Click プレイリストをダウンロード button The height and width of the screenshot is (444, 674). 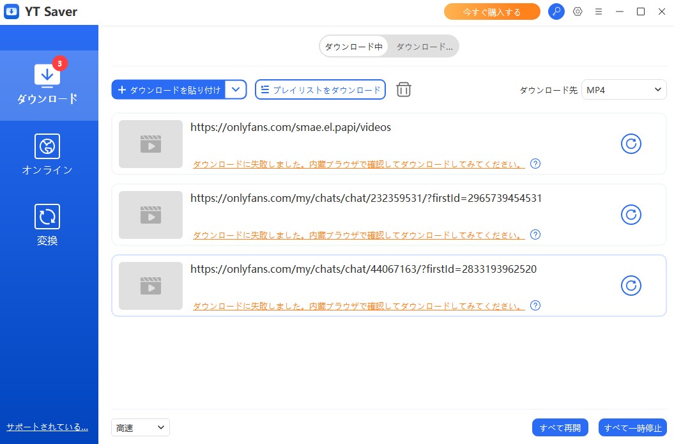[320, 90]
